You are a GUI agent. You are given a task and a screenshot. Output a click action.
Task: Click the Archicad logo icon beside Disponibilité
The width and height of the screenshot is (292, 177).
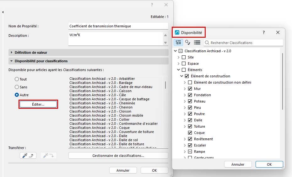(x=177, y=32)
